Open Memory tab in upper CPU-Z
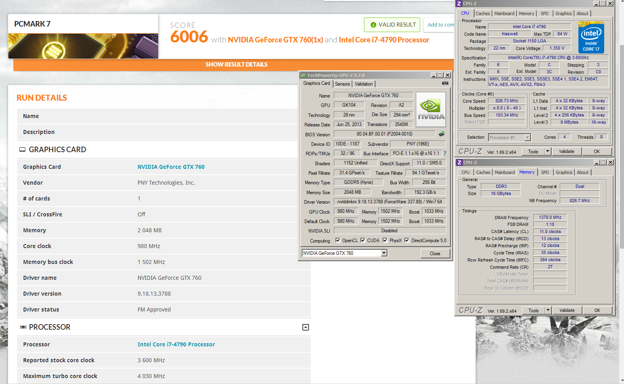The height and width of the screenshot is (384, 624). (x=526, y=13)
